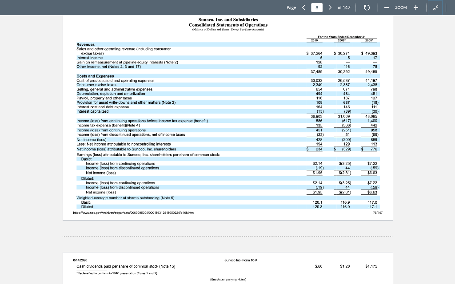The image size is (455, 284).
Task: Click the '$.60' dividend value
Action: click(x=318, y=266)
